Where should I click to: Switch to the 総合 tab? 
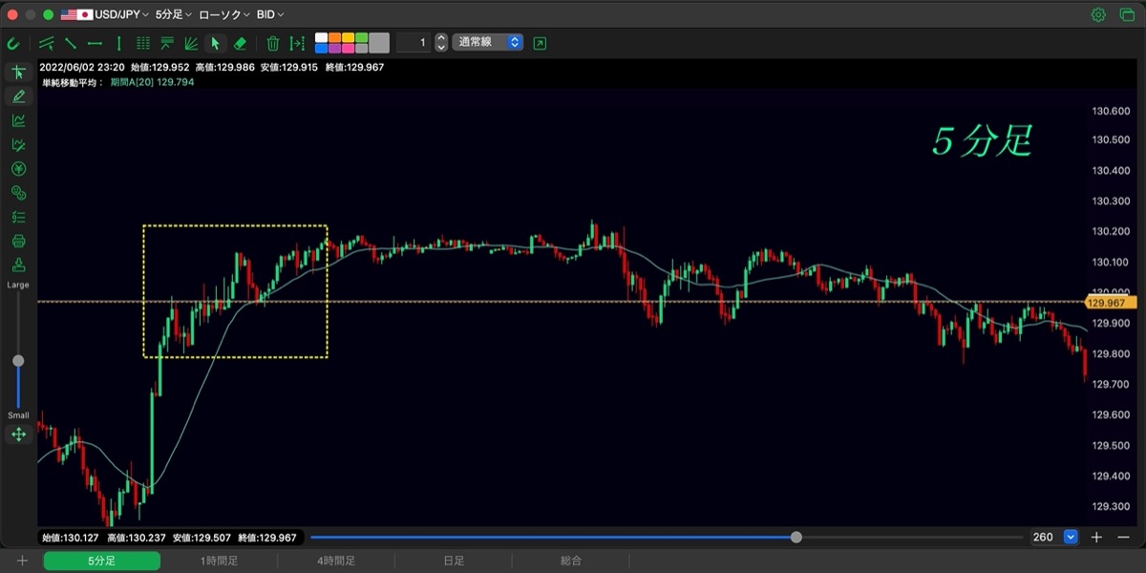(571, 561)
